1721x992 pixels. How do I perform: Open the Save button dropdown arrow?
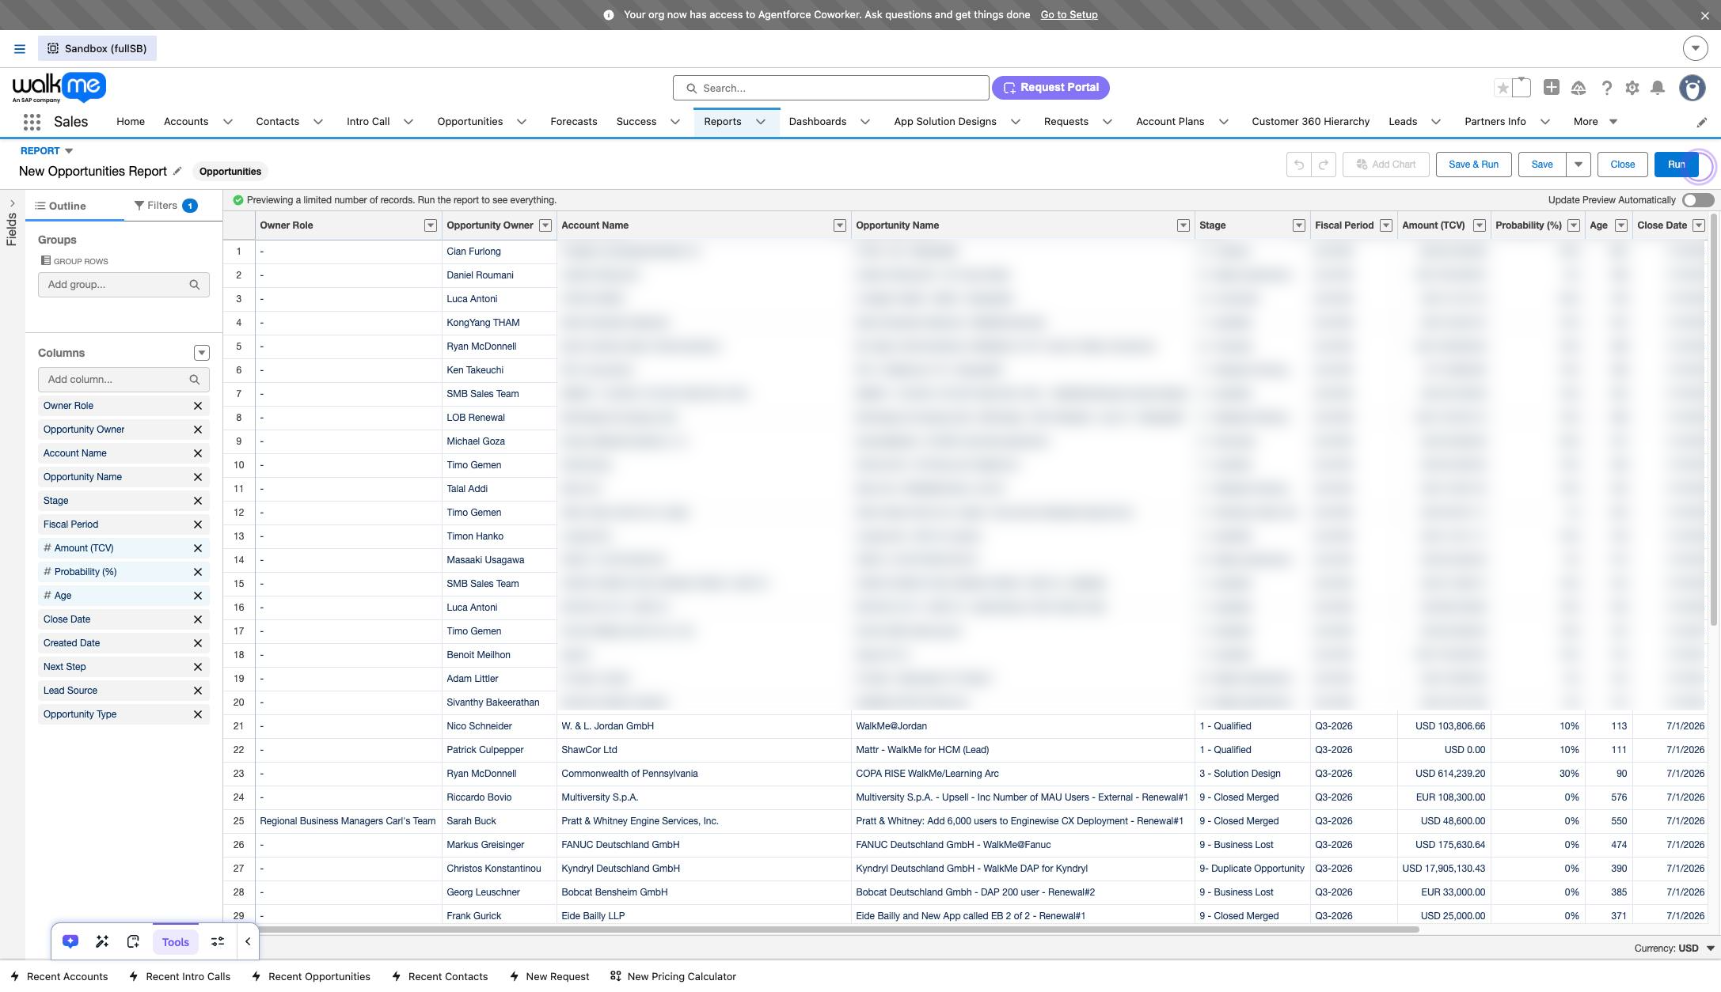[x=1578, y=165]
